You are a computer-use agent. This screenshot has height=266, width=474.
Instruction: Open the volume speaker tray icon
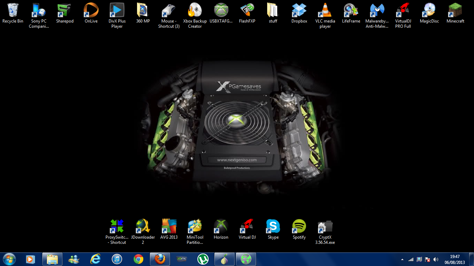coord(436,259)
